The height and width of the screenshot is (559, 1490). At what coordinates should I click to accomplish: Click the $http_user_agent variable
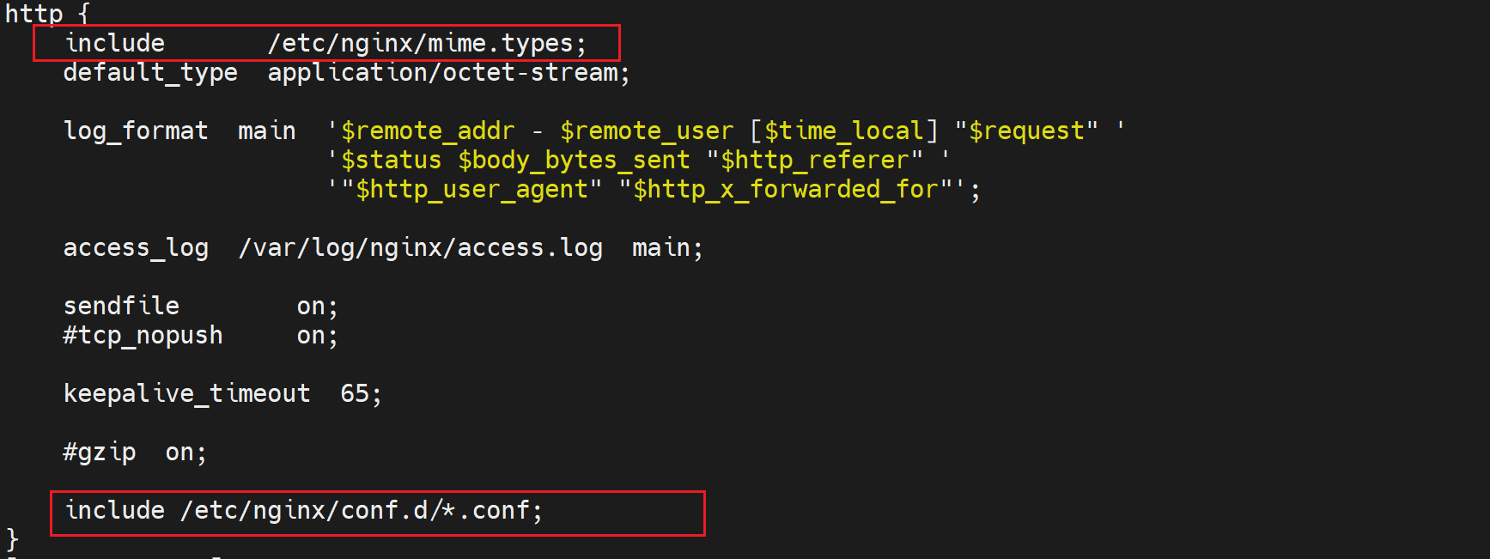click(471, 190)
